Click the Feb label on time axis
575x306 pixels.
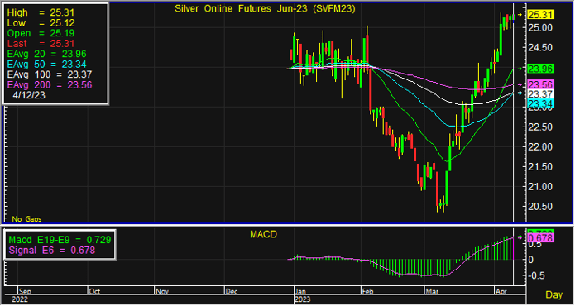368,292
